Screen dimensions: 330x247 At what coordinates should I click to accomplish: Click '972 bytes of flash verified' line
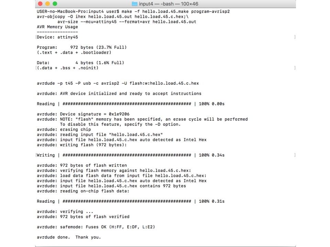[x=83, y=217]
